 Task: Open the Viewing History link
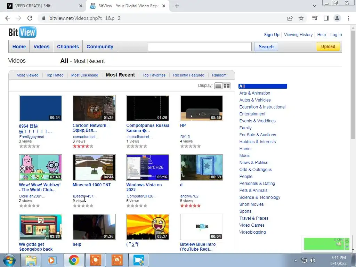(298, 35)
